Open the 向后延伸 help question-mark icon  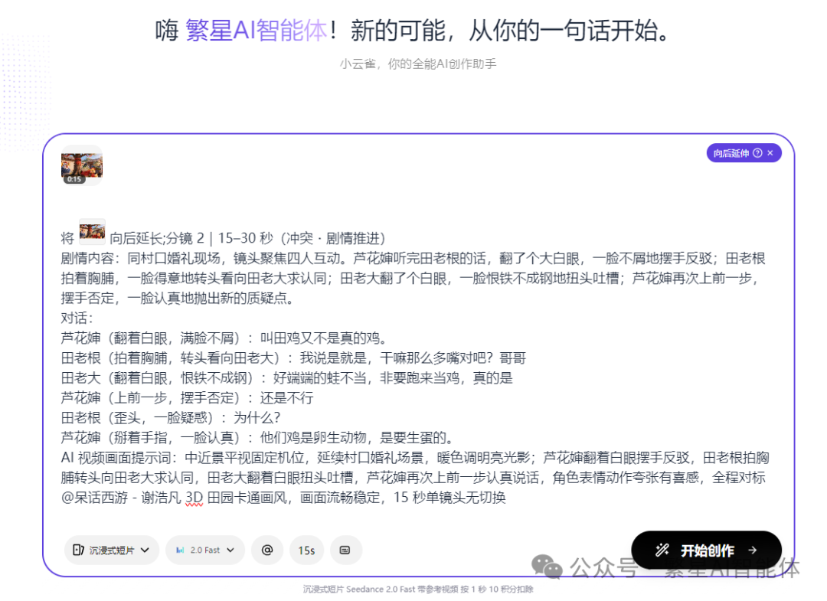tap(757, 152)
